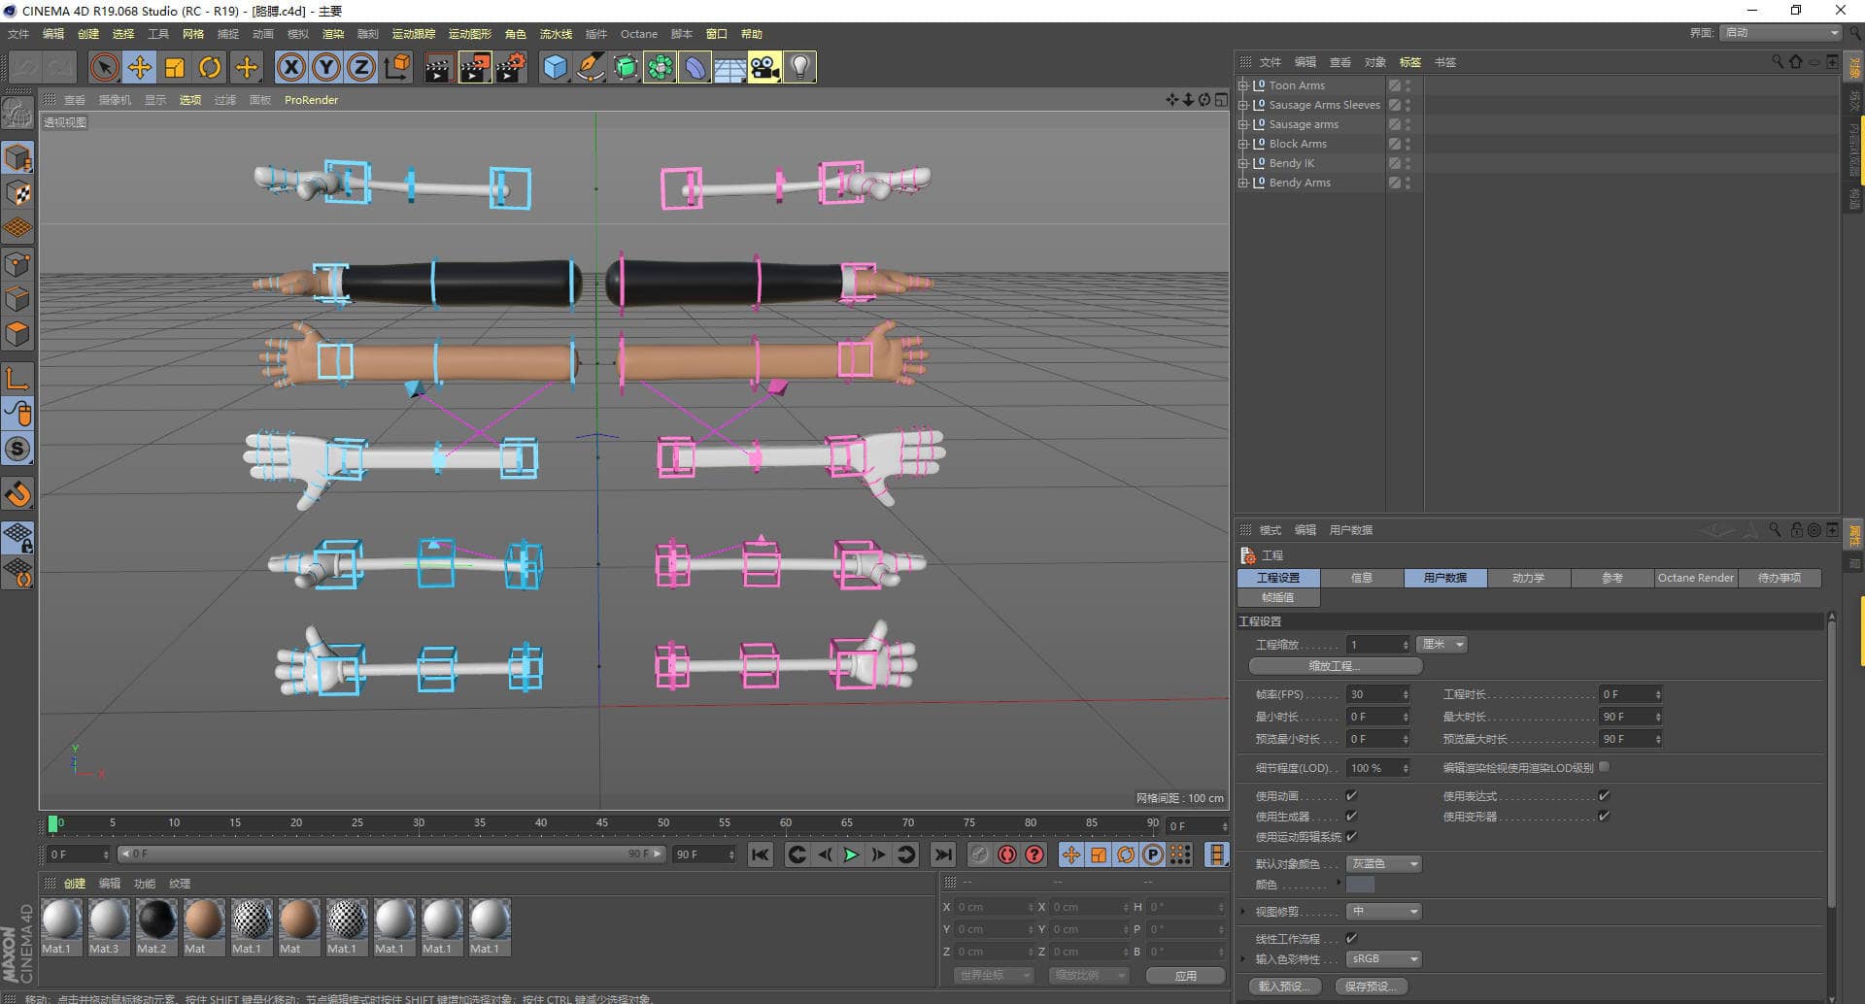1865x1004 pixels.
Task: Open the 世界坐标 dropdown in the coordinates panel
Action: point(994,975)
